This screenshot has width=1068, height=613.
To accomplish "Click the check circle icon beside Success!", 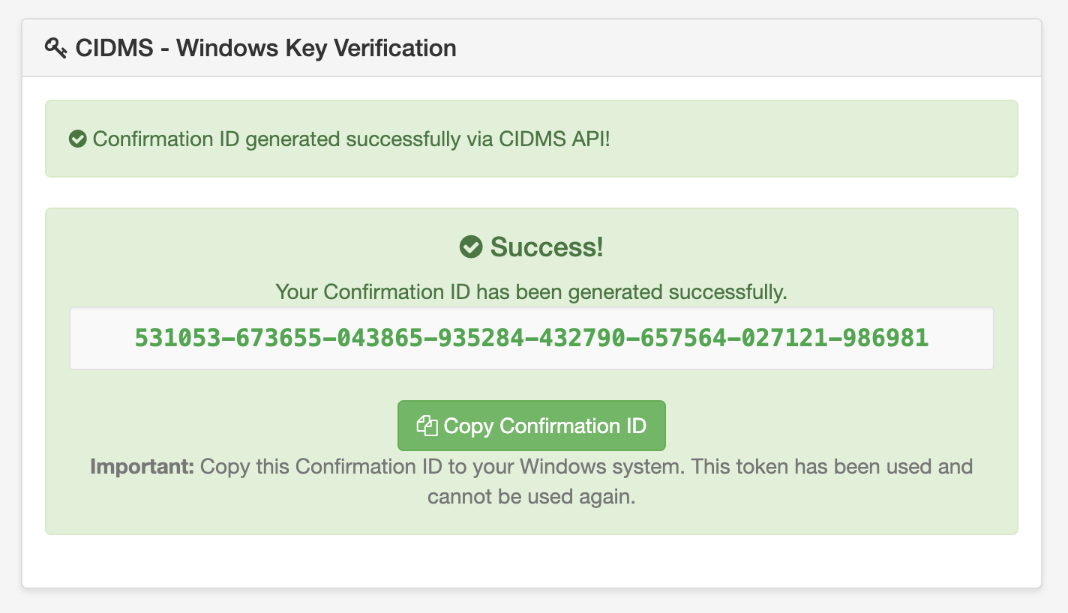I will [470, 247].
